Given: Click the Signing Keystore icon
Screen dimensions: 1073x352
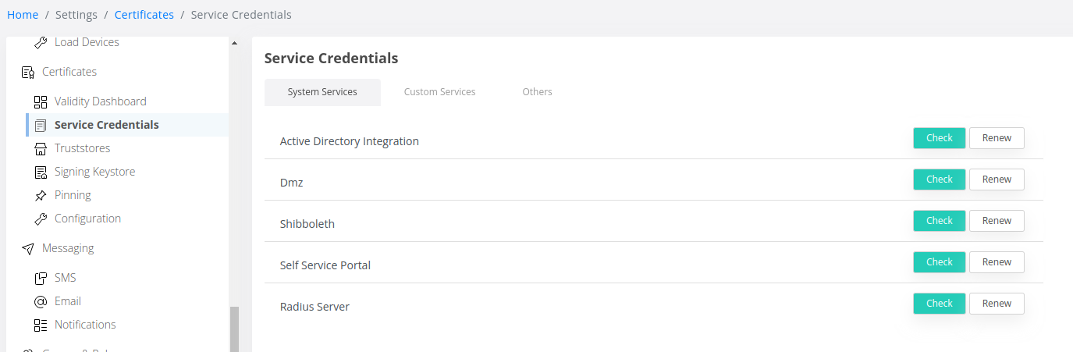Looking at the screenshot, I should tap(41, 172).
